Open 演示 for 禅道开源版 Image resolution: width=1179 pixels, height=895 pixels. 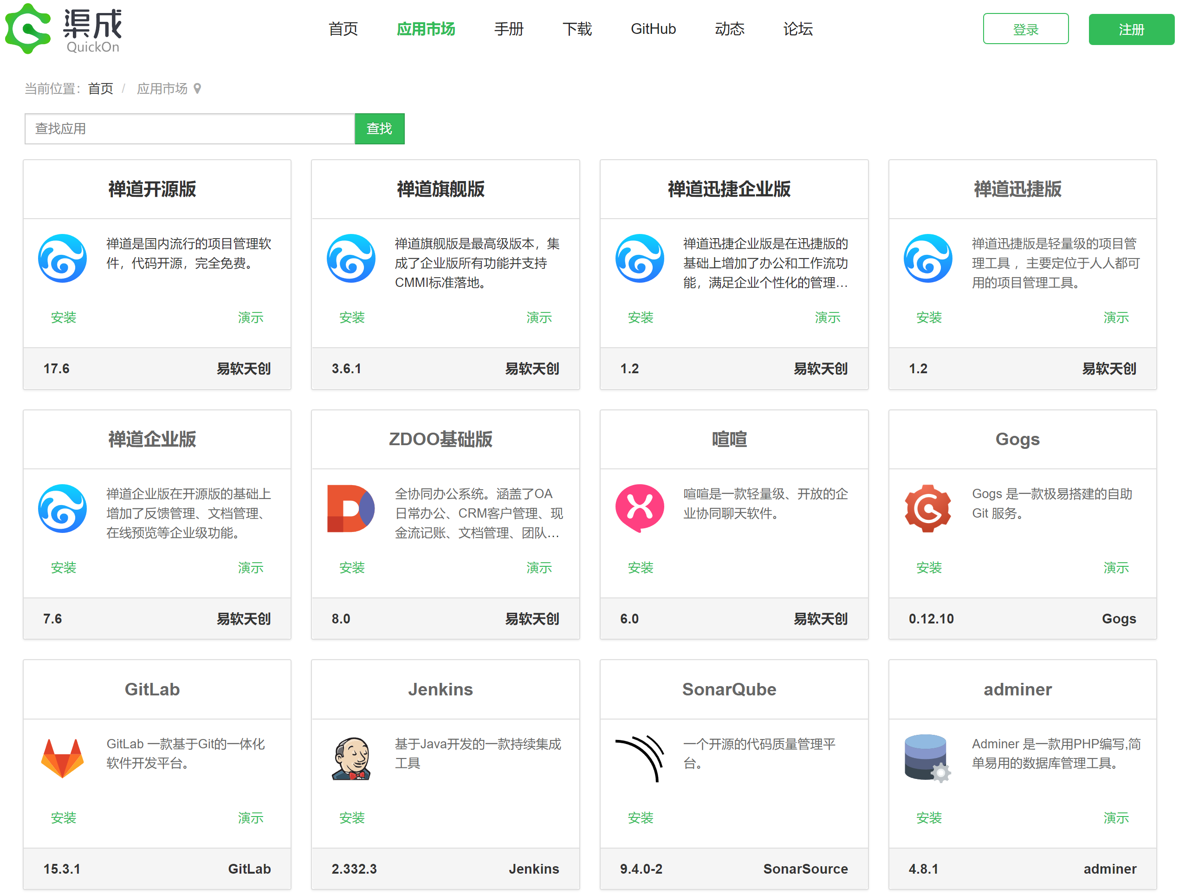tap(251, 317)
